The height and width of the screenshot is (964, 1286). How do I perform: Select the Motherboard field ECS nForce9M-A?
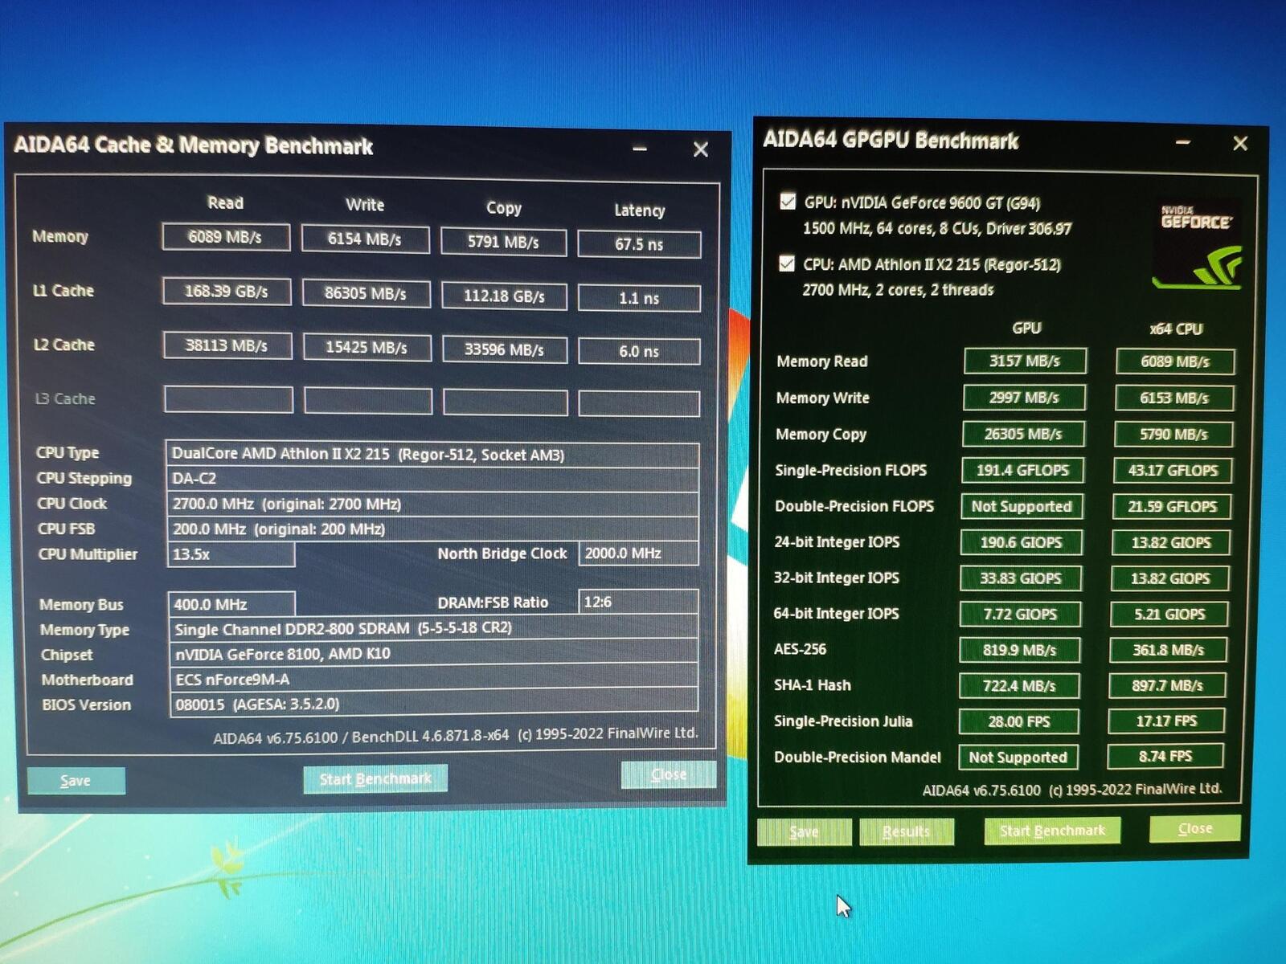coord(433,678)
